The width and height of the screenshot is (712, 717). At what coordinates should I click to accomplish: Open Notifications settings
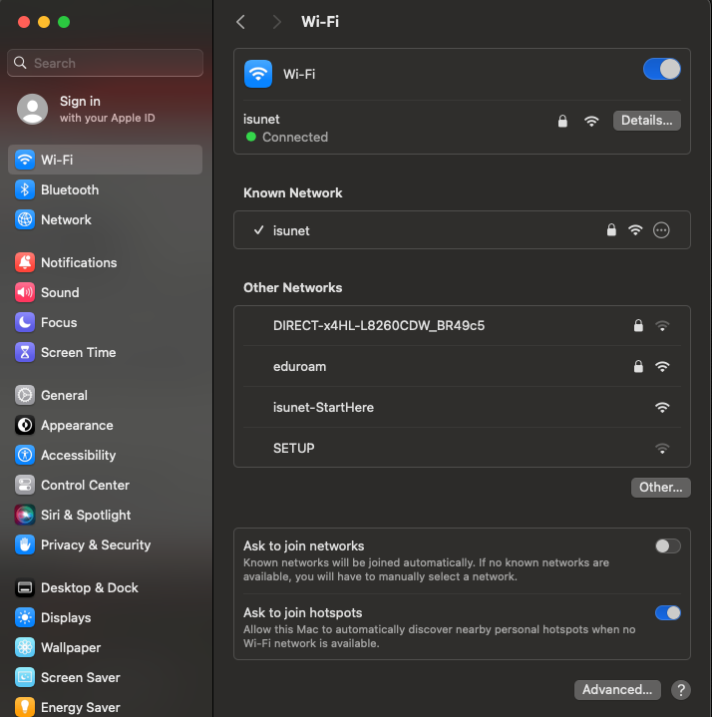pyautogui.click(x=105, y=262)
